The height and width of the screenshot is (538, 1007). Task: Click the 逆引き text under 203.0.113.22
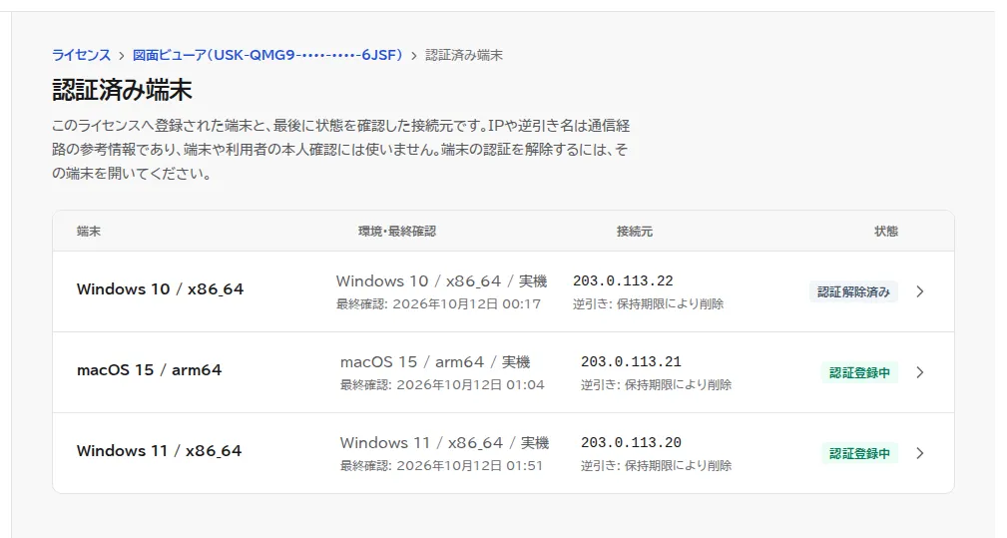coord(649,304)
